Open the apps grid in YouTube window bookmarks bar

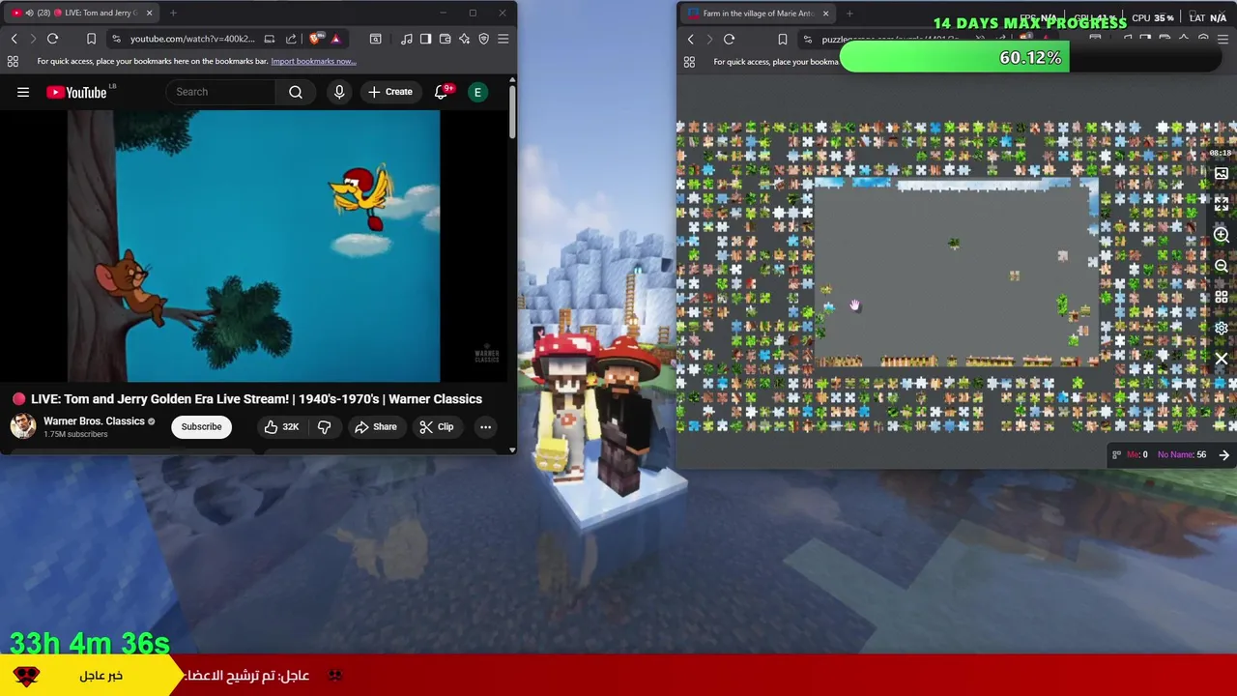coord(13,61)
